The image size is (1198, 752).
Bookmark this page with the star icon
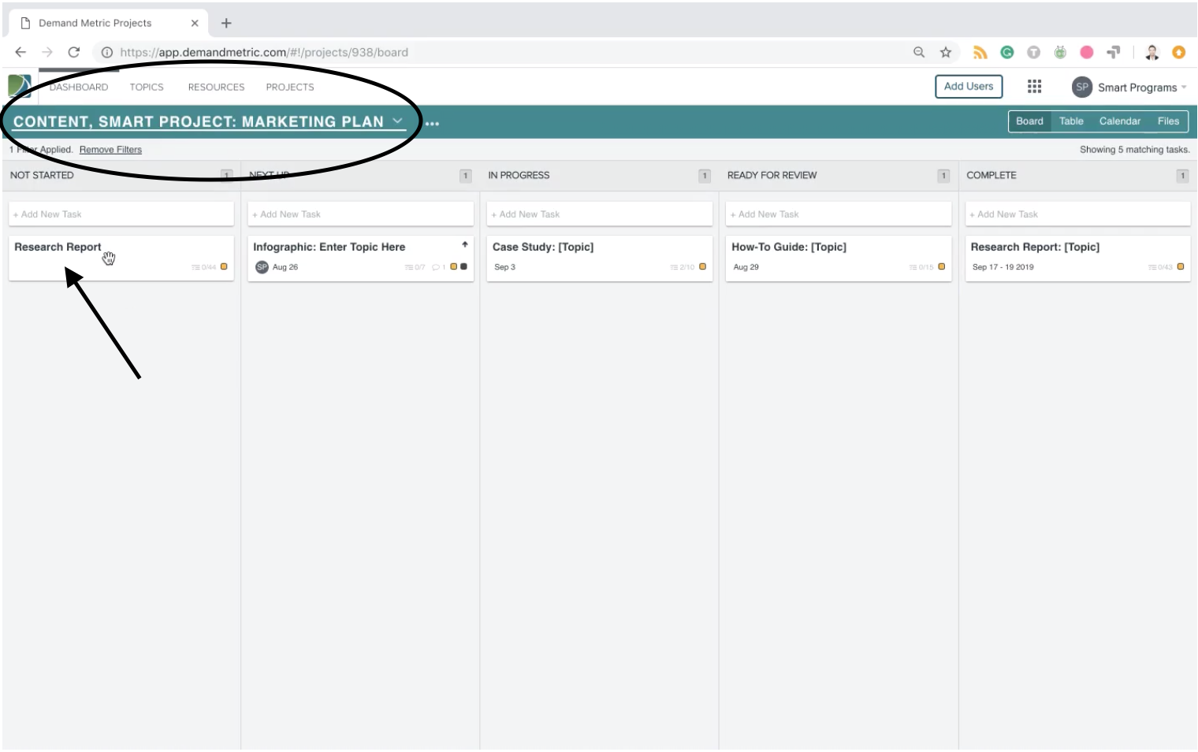click(x=946, y=52)
